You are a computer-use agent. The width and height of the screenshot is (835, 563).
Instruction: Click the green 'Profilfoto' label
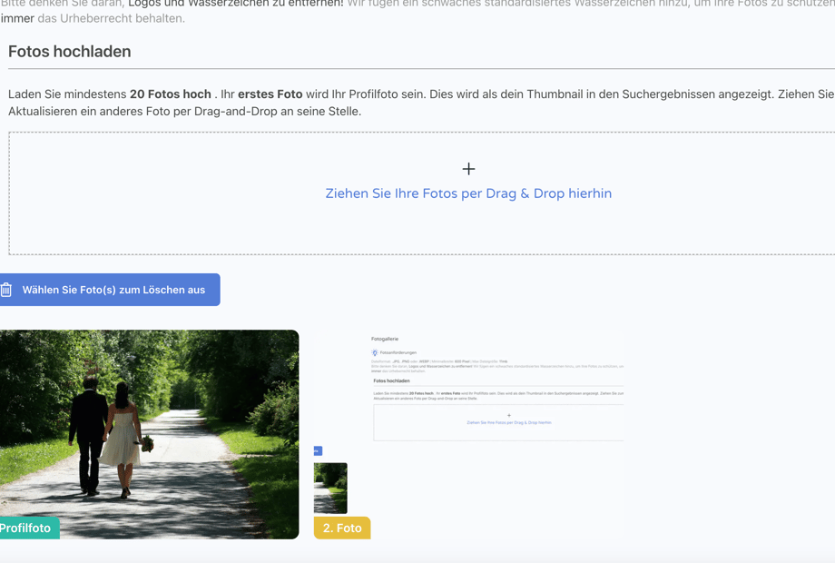pyautogui.click(x=29, y=528)
